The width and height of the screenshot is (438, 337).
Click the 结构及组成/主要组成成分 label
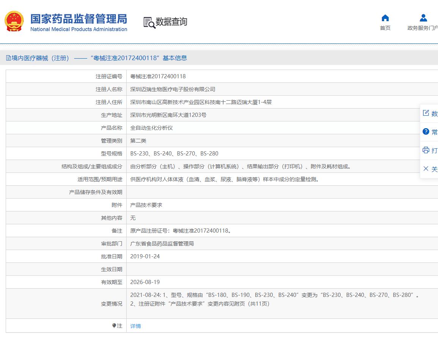[92, 166]
